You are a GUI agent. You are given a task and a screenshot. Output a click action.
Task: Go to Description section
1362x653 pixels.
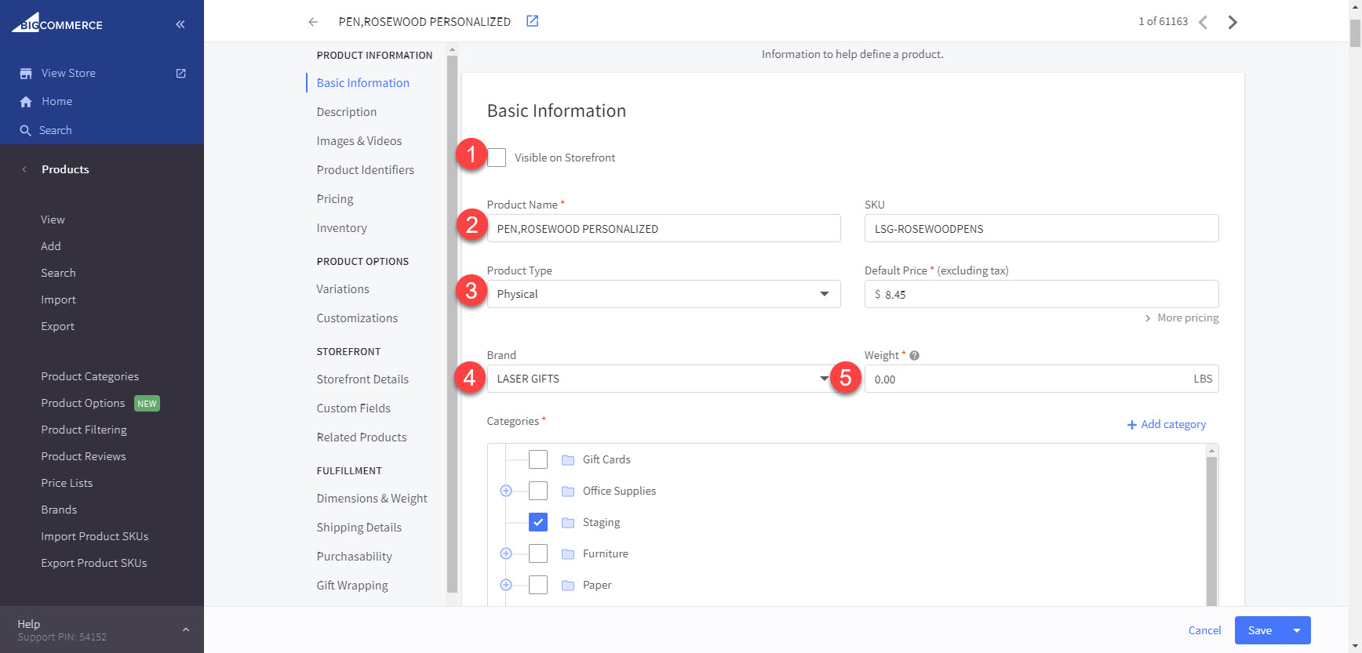click(x=347, y=112)
